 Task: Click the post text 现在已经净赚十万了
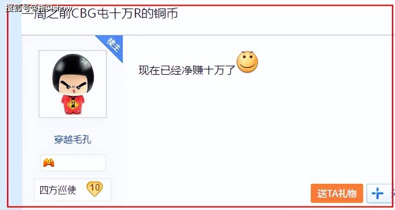point(187,70)
